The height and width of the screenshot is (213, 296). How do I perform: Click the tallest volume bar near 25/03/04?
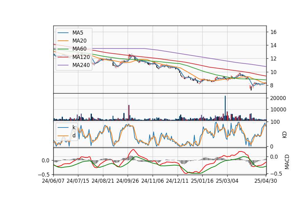pos(225,108)
